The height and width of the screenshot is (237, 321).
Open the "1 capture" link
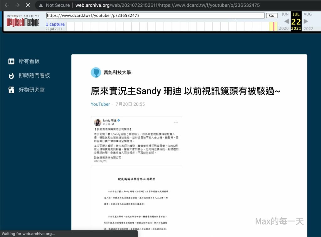pyautogui.click(x=55, y=24)
